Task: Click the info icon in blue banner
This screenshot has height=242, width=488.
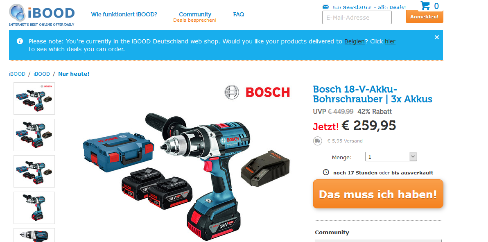Action: tap(20, 41)
